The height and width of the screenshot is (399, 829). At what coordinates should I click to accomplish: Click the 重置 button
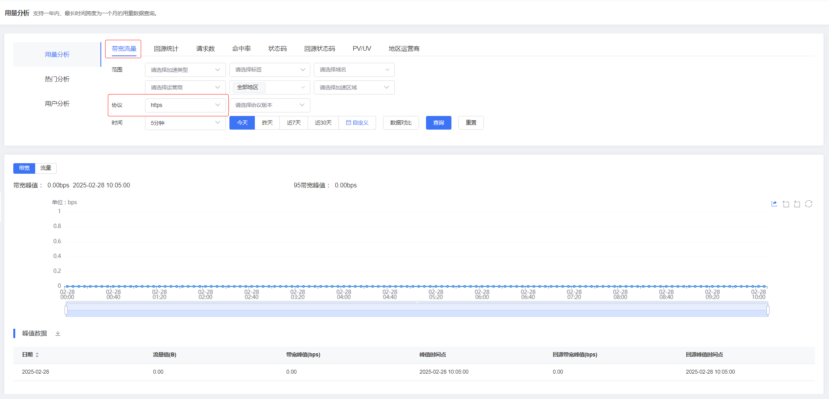[x=471, y=123]
